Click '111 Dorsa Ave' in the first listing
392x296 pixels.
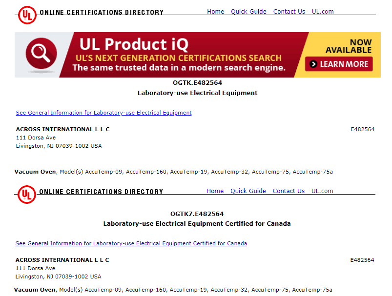[36, 138]
